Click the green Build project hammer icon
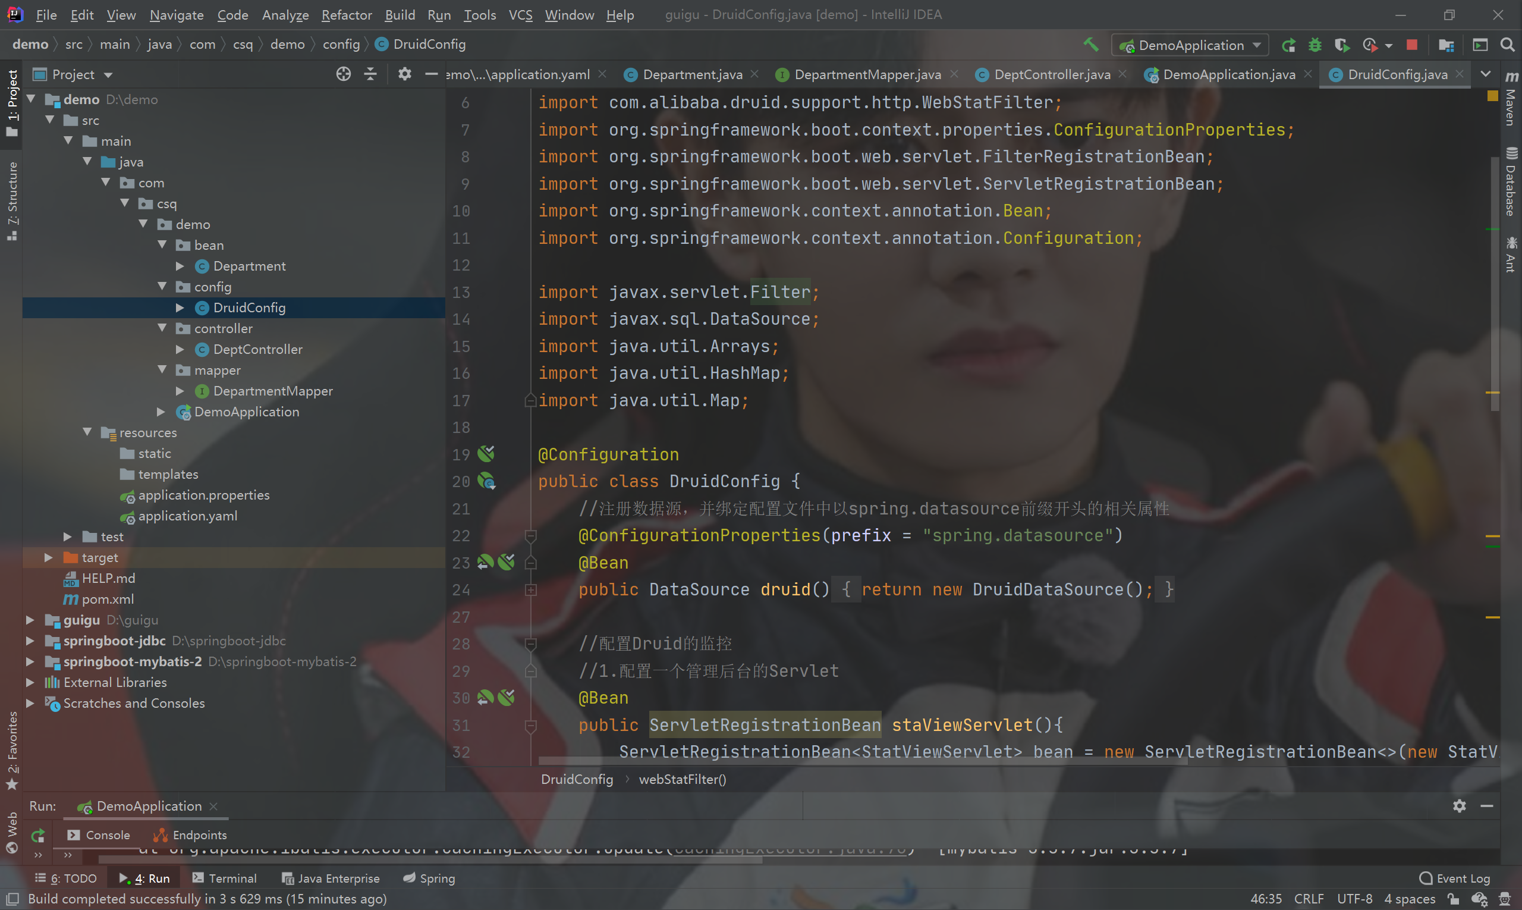1522x910 pixels. [1090, 44]
